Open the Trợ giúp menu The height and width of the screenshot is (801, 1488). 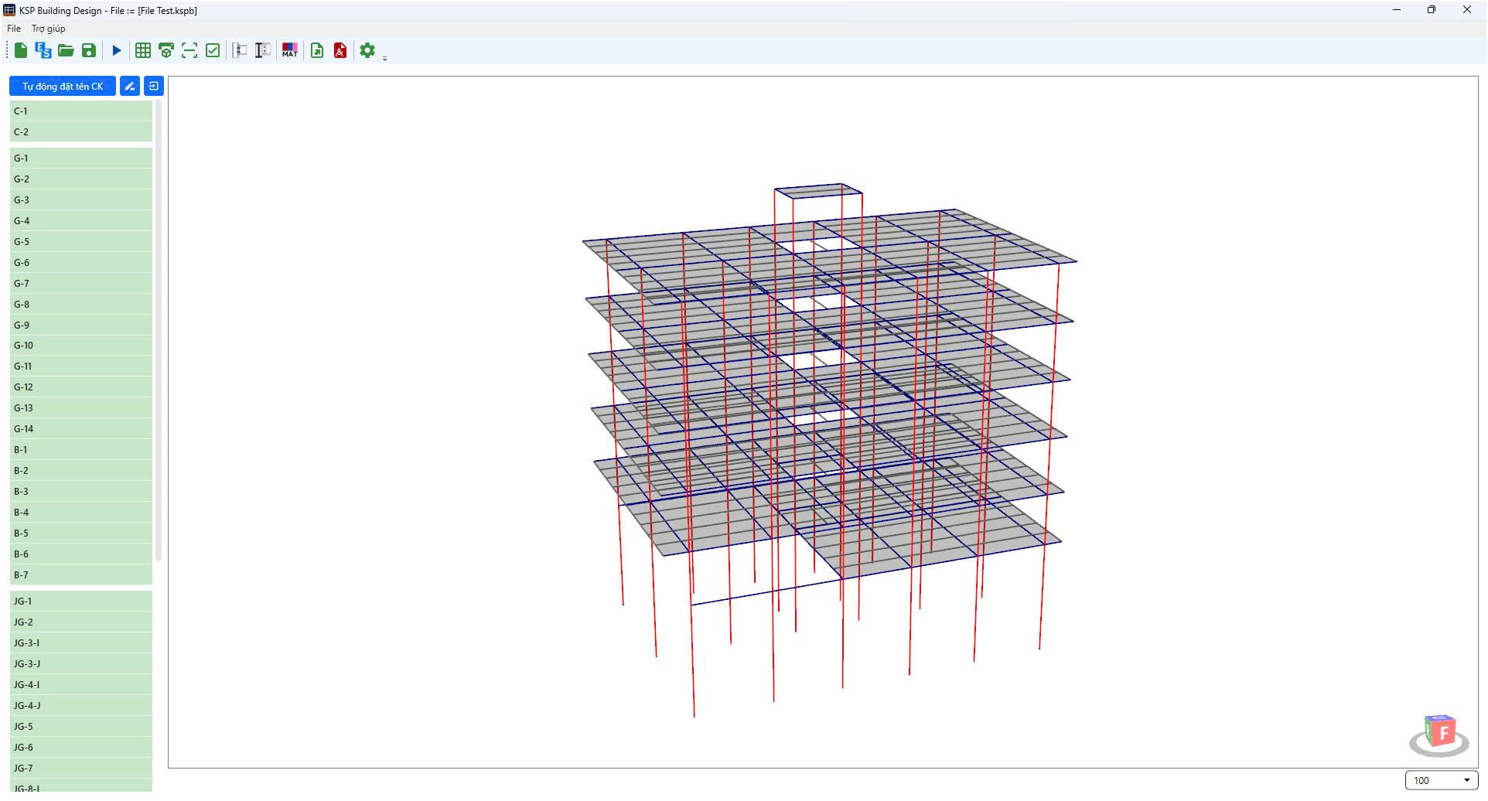point(48,29)
